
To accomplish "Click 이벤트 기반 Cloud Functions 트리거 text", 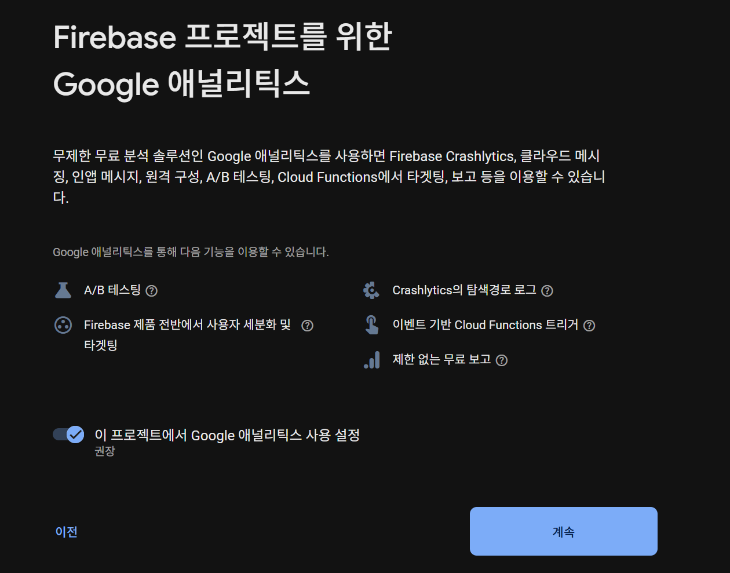I will 486,325.
